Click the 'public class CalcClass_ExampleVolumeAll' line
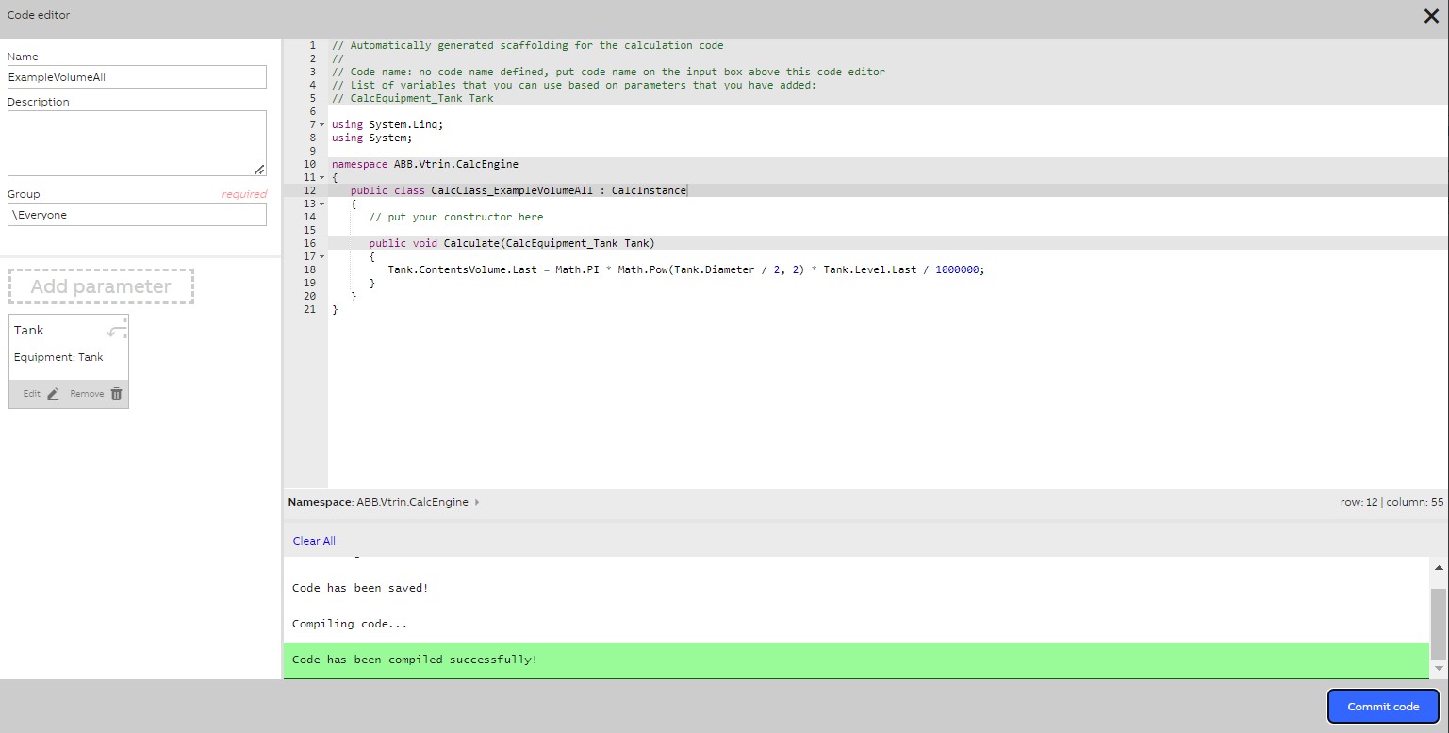The height and width of the screenshot is (733, 1449). 518,190
